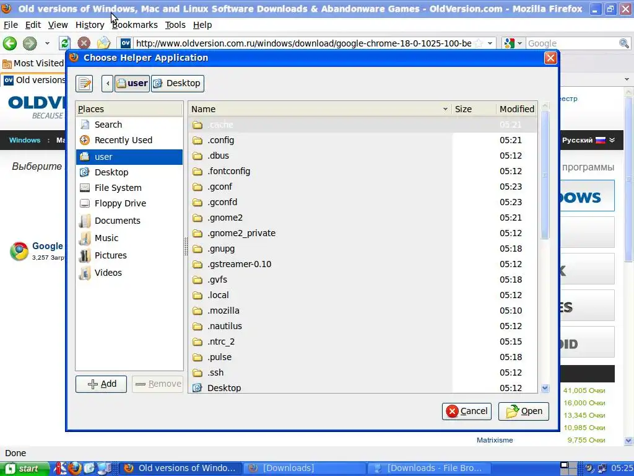Select Documents in Places
The image size is (634, 476).
click(x=129, y=221)
